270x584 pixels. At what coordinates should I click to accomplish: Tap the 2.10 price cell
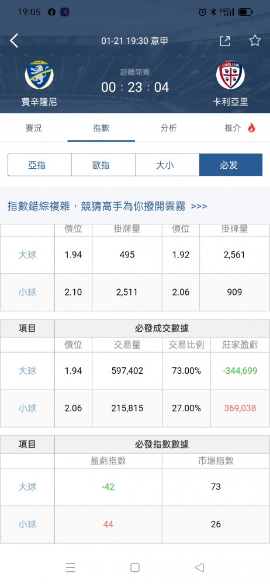(x=73, y=293)
